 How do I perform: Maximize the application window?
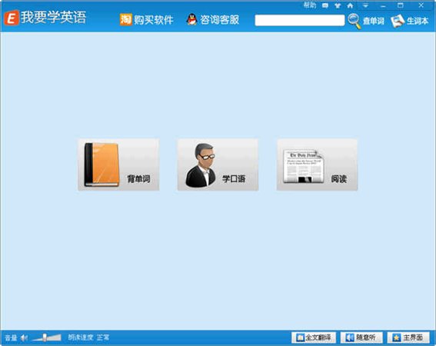(x=401, y=5)
